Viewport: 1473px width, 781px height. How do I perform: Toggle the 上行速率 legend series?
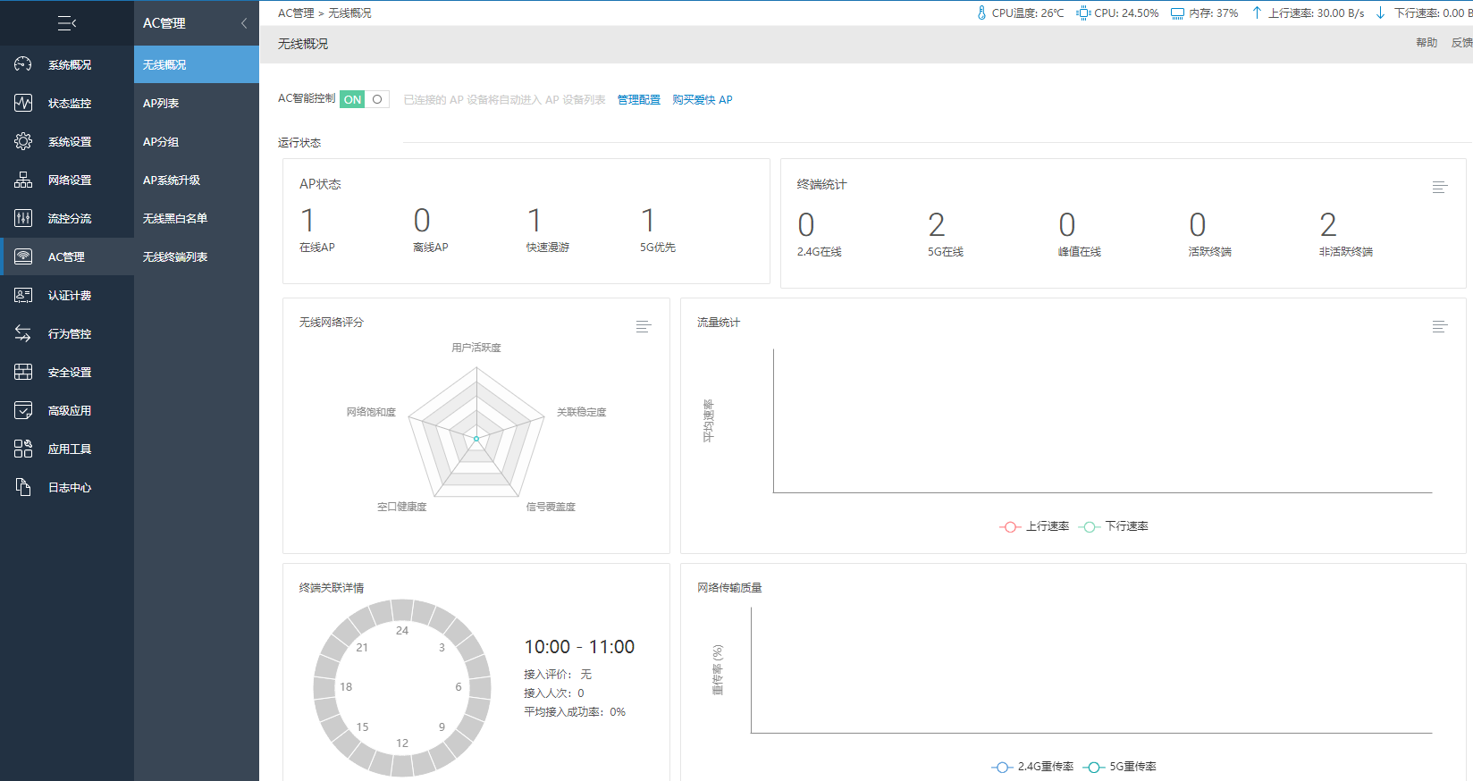1034,526
